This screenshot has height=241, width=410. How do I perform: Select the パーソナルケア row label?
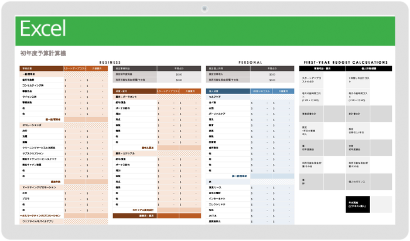(218, 113)
